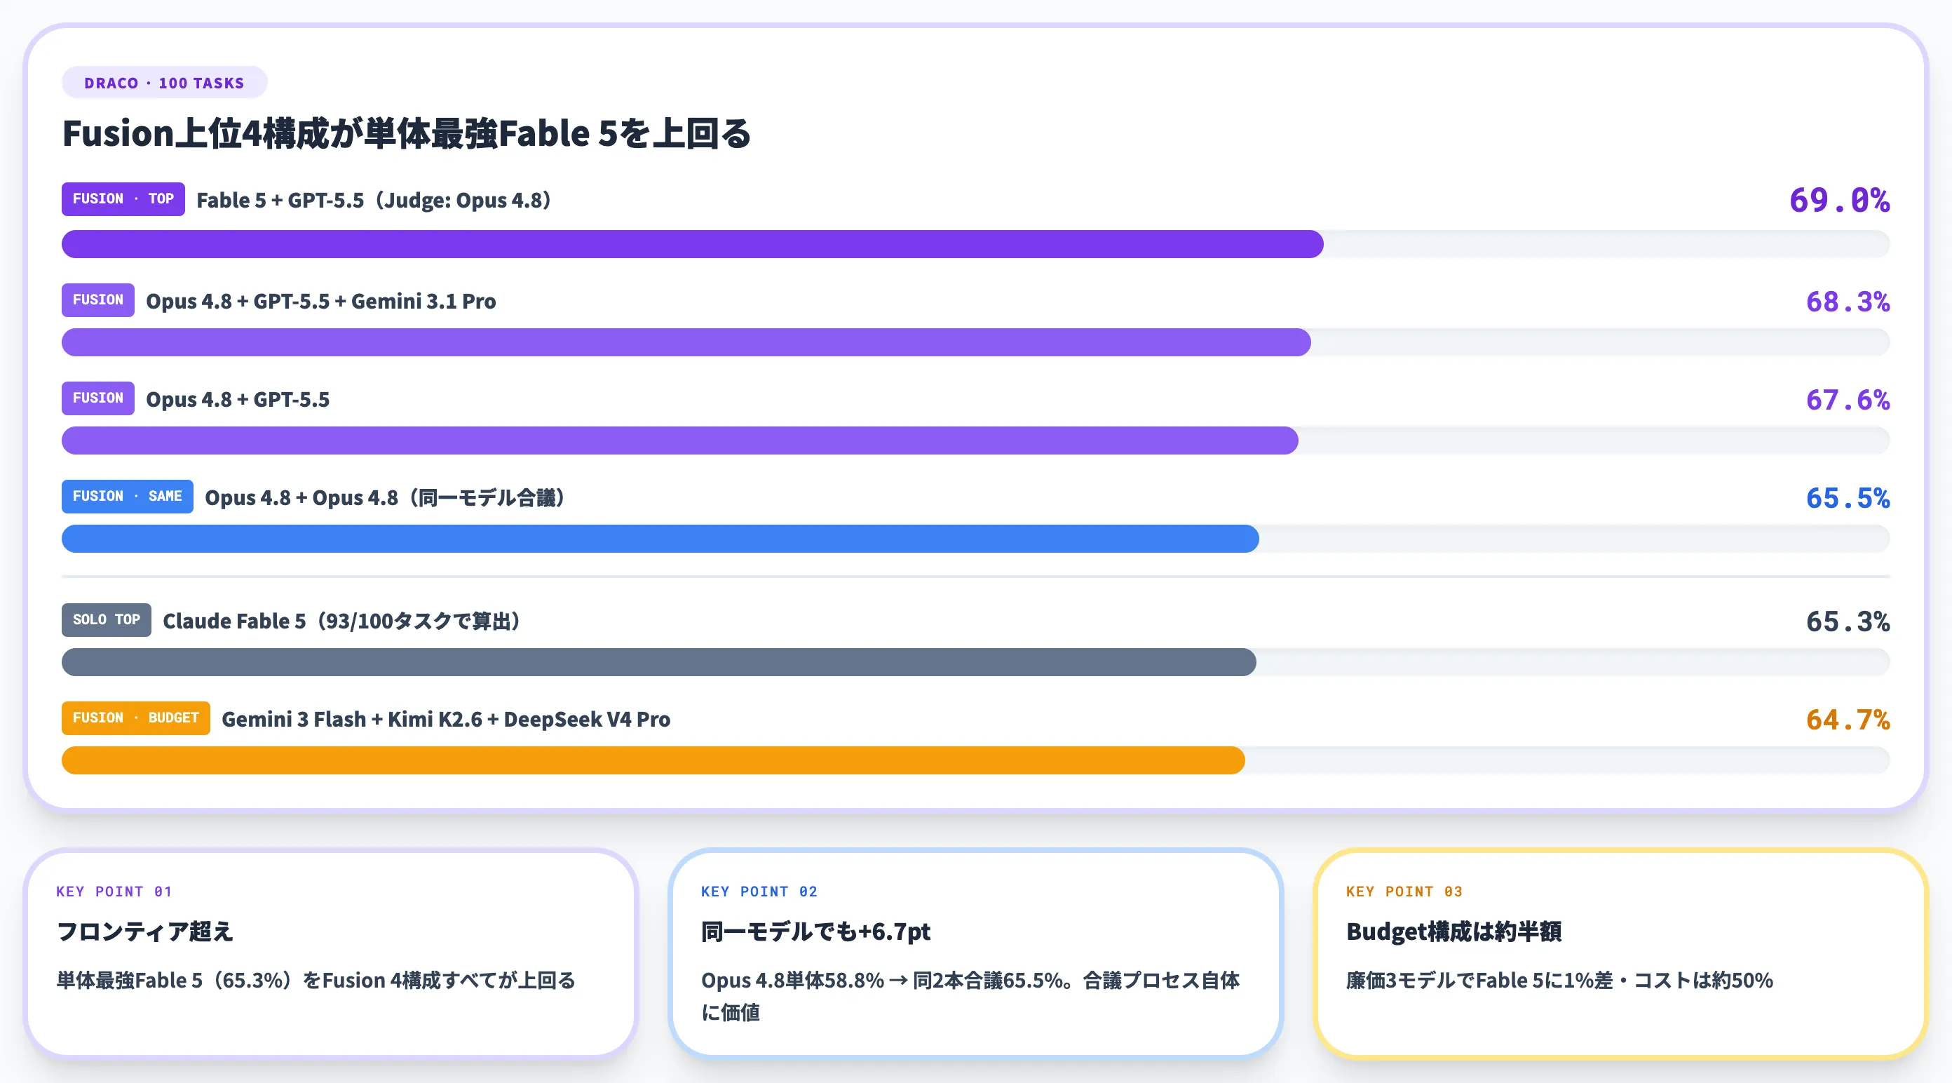
Task: Click 'Gemini 3 Flash + Kimi K2.6 + DeepSeek V4 Pro'
Action: (445, 719)
